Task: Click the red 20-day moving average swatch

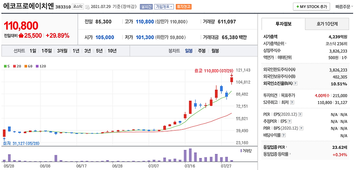Action: (14, 67)
